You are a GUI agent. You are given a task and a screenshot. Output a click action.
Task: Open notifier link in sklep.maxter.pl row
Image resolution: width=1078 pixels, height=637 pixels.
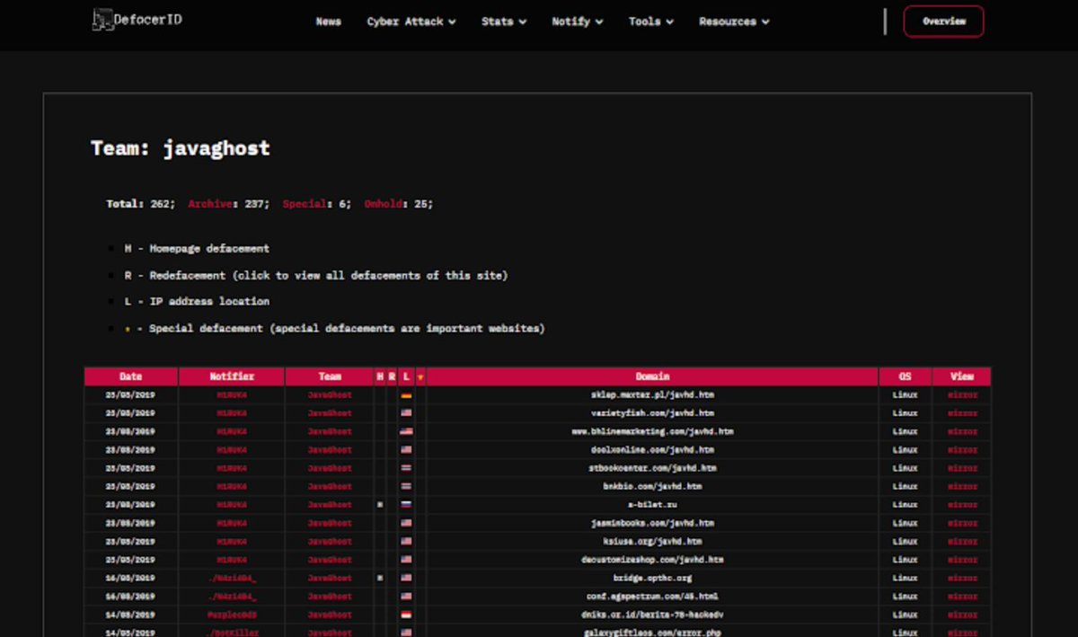click(232, 395)
